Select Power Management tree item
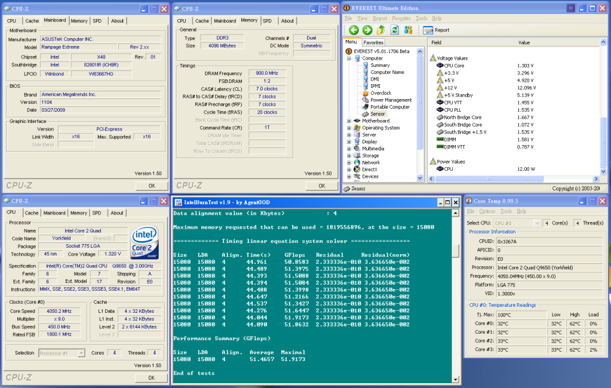Screen dimensions: 611x388 point(391,100)
